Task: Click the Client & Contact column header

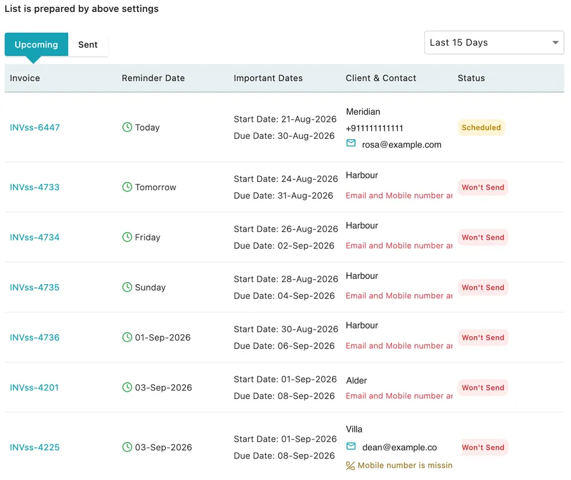Action: click(x=381, y=78)
